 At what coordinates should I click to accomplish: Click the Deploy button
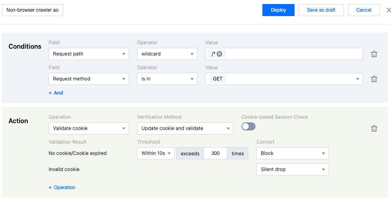[278, 10]
